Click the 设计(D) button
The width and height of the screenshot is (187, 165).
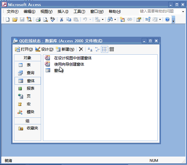click(44, 49)
